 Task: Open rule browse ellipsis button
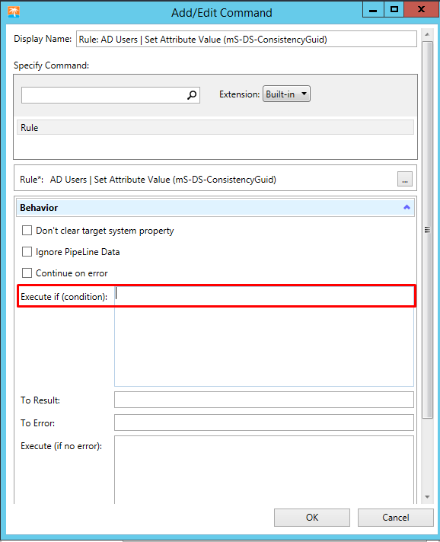(405, 179)
